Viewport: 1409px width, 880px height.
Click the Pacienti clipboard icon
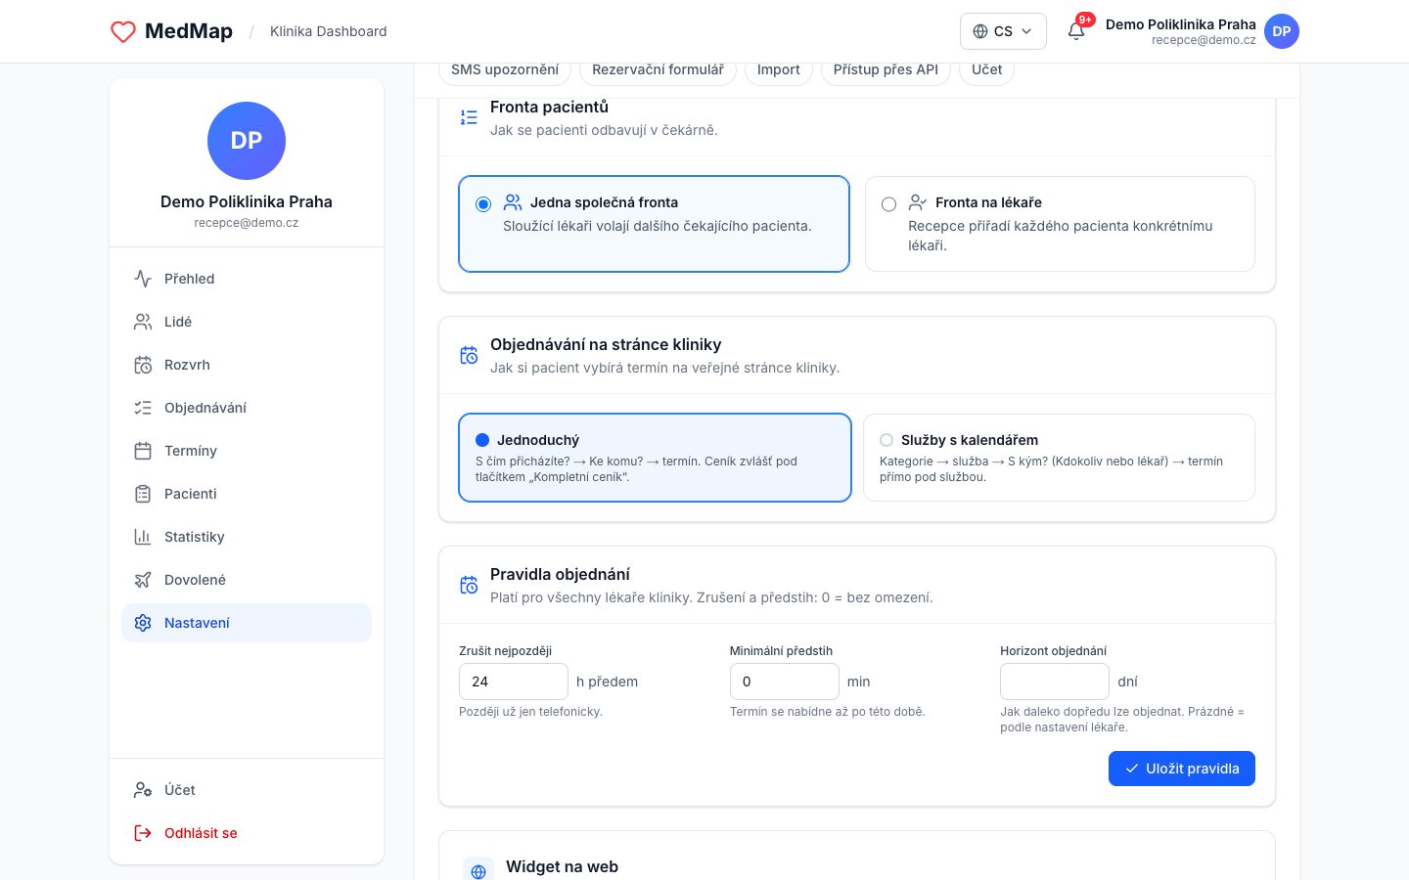[143, 494]
